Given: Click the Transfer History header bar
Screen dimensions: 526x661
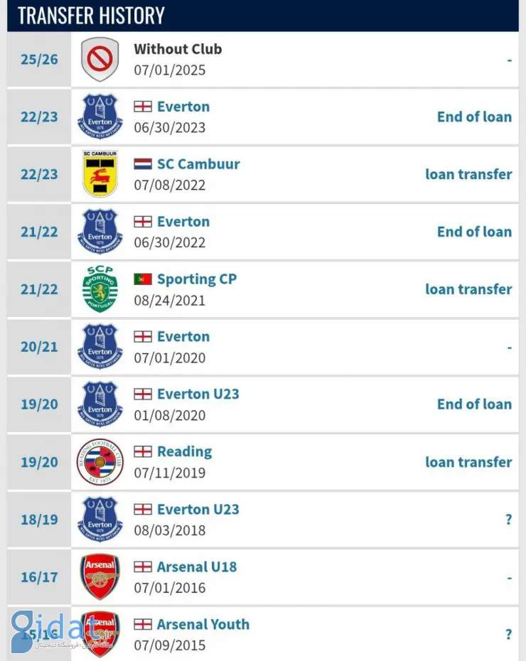Looking at the screenshot, I should [x=263, y=16].
